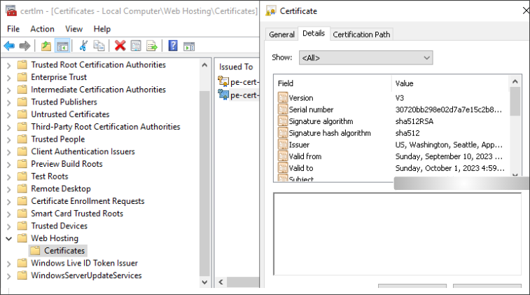Click the Copy toolbar icon

pos(99,46)
